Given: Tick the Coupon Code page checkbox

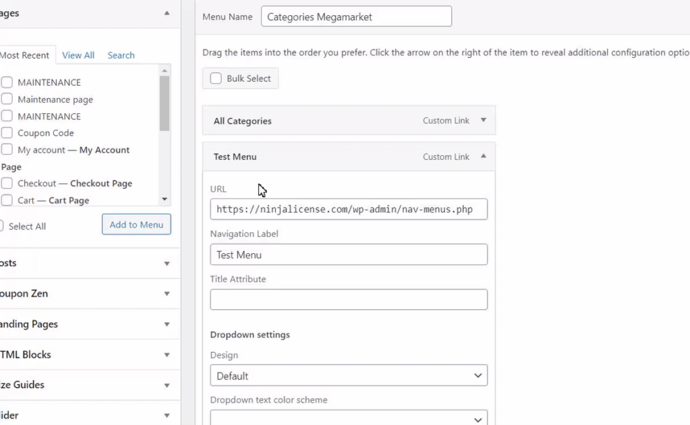Looking at the screenshot, I should click(x=7, y=133).
